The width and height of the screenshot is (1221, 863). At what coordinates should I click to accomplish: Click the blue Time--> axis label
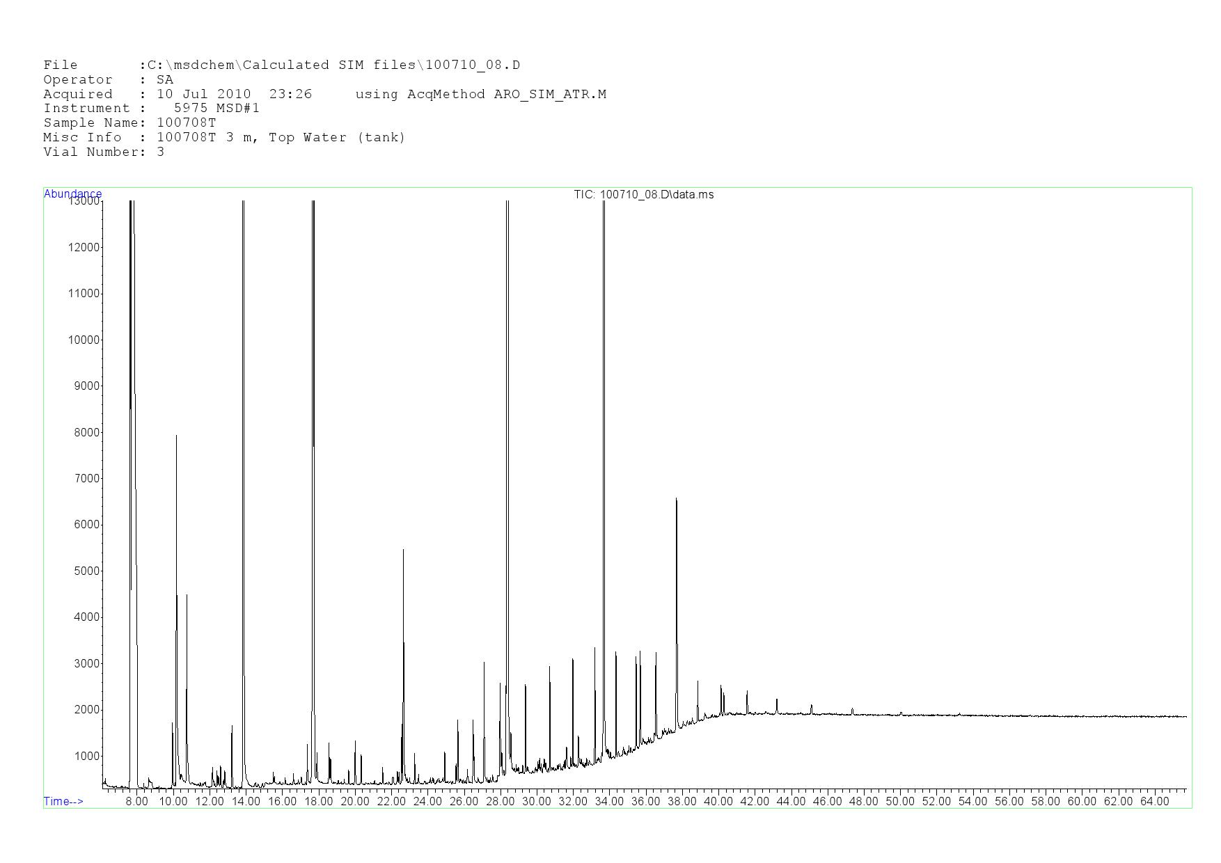click(63, 801)
